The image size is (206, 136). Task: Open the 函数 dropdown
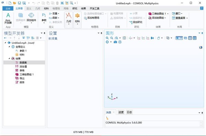pyautogui.click(x=54, y=18)
